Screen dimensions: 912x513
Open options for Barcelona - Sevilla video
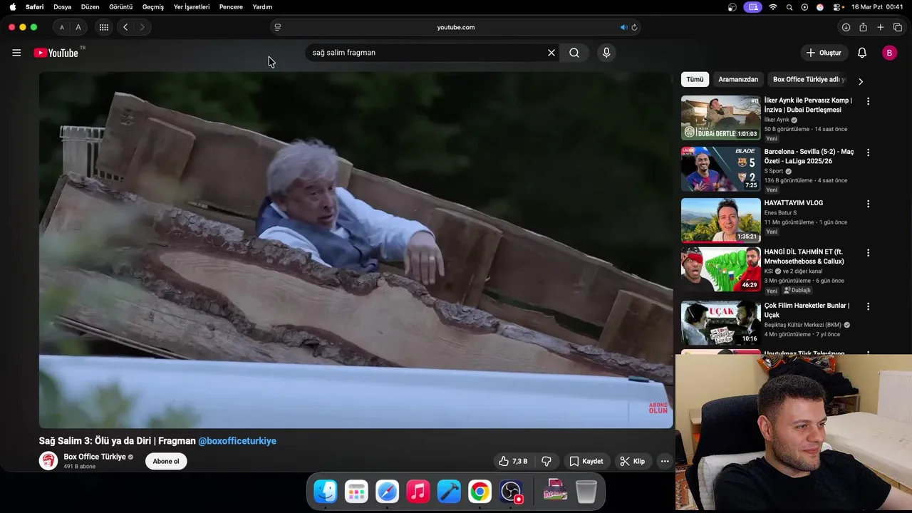[868, 152]
